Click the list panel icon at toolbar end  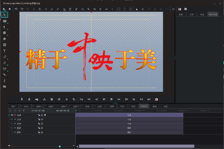point(186,9)
